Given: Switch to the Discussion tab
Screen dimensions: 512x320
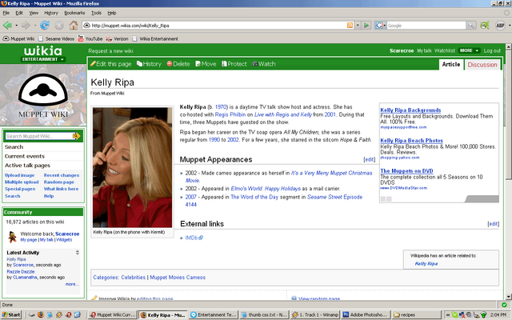Looking at the screenshot, I should pos(482,65).
